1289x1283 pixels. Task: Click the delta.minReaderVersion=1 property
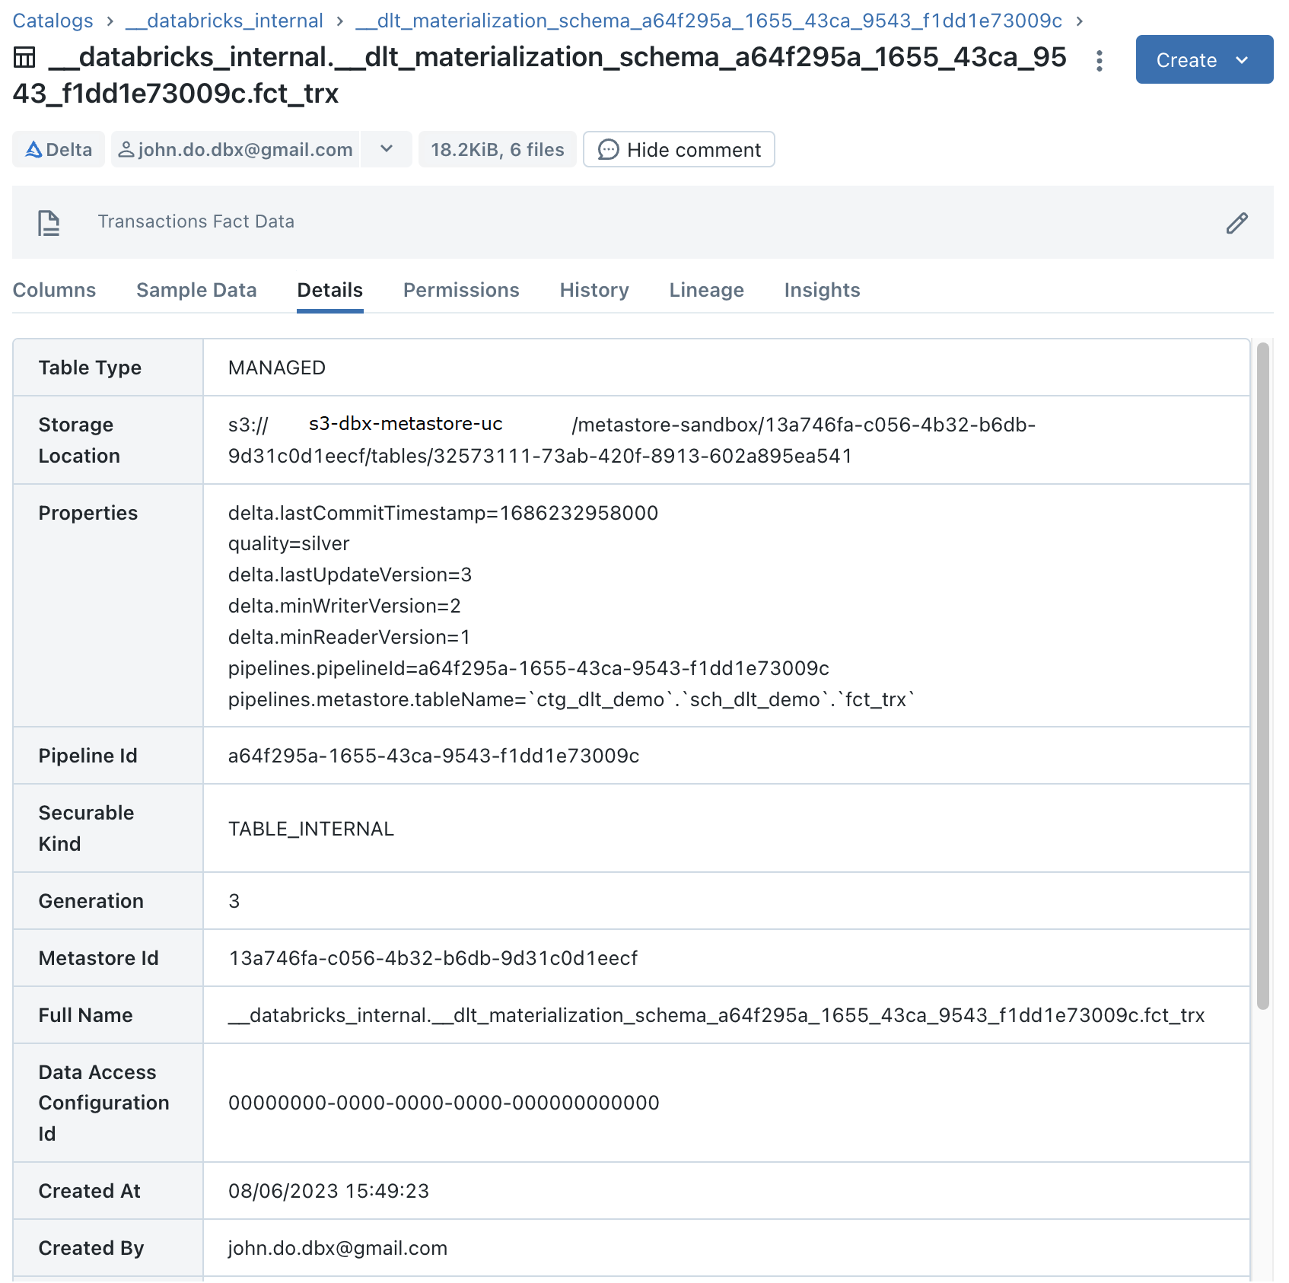[349, 637]
